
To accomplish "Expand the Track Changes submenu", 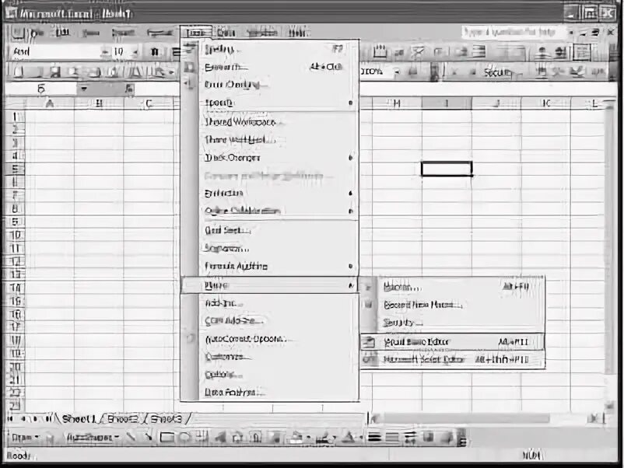I will (x=350, y=158).
